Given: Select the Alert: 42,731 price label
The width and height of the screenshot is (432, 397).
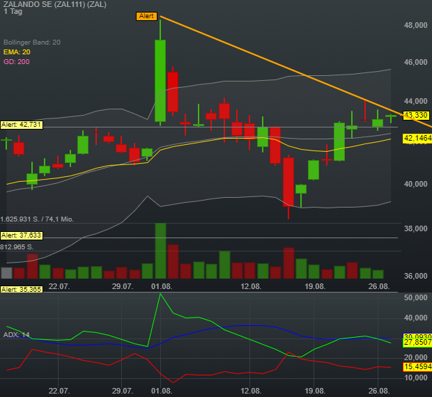Looking at the screenshot, I should (22, 125).
